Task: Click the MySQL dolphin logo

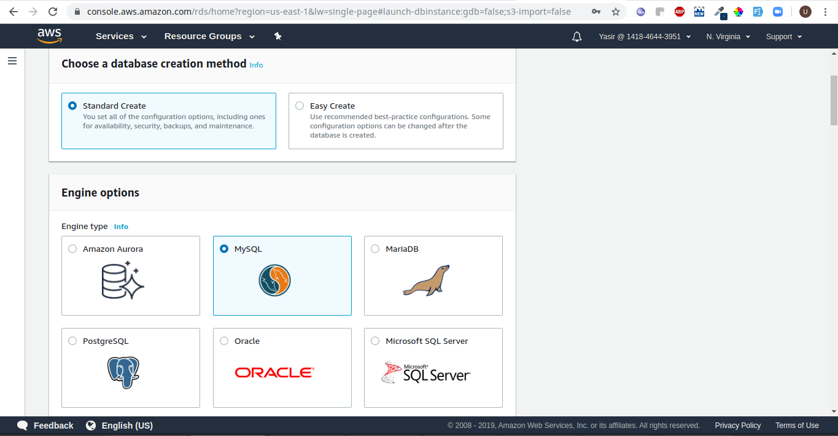Action: tap(274, 281)
